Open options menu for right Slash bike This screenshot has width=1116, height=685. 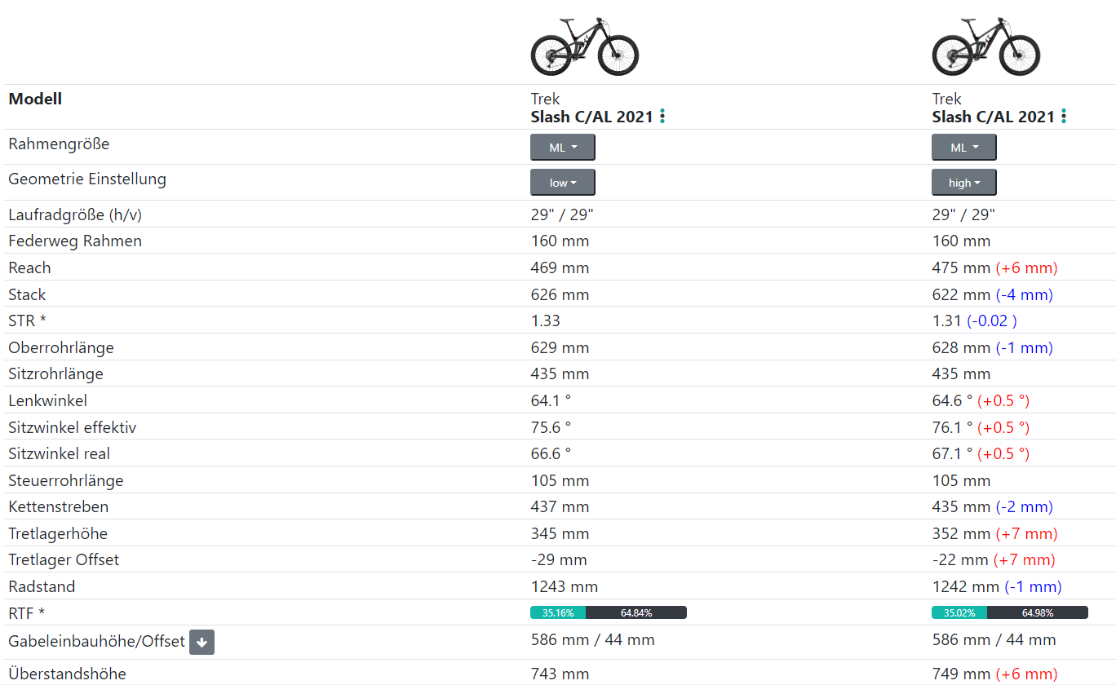coord(1064,117)
